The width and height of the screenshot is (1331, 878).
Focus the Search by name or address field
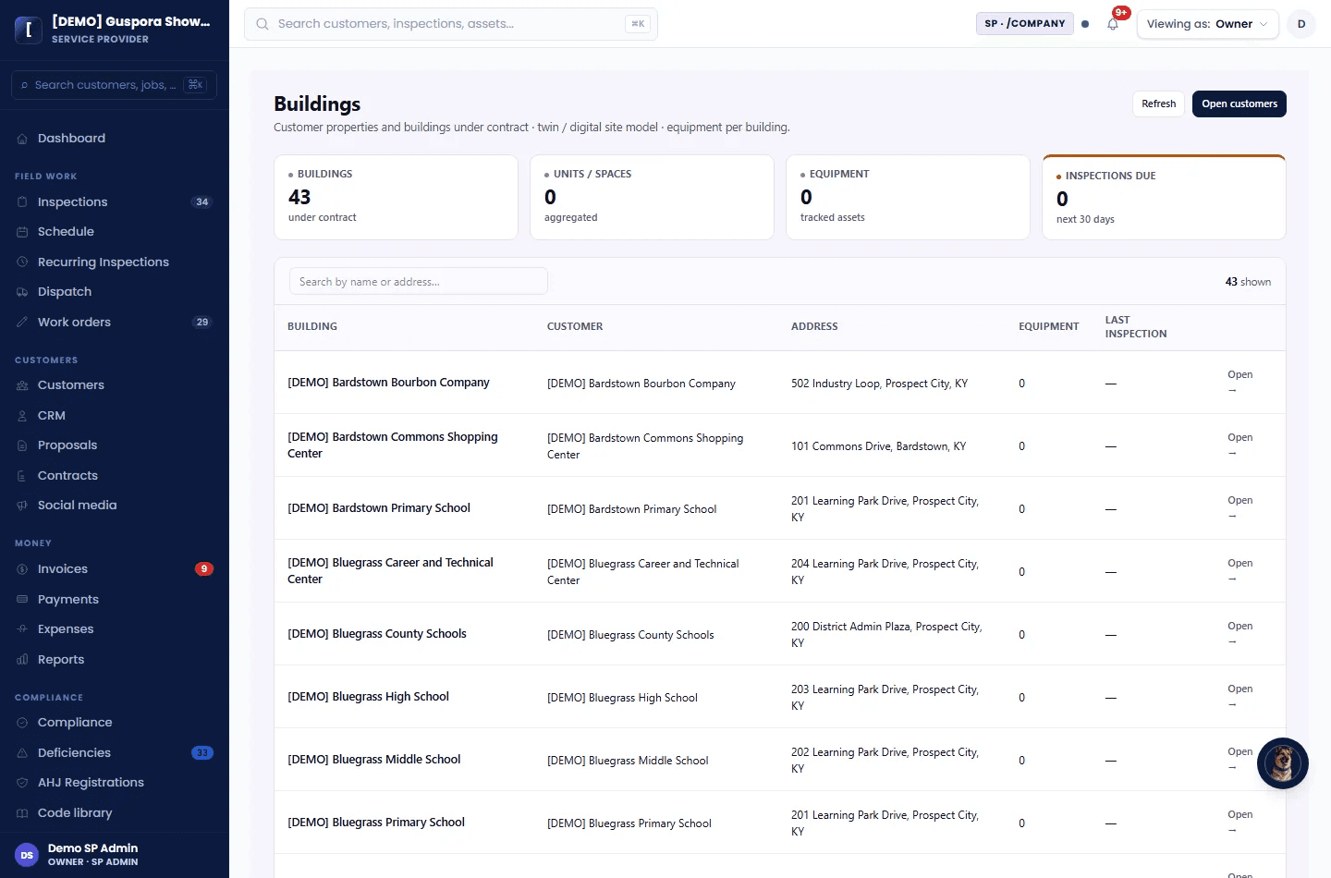coord(419,282)
